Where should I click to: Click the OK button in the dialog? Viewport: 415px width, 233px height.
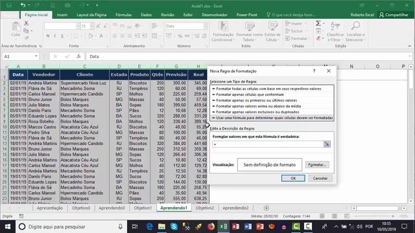(293, 179)
